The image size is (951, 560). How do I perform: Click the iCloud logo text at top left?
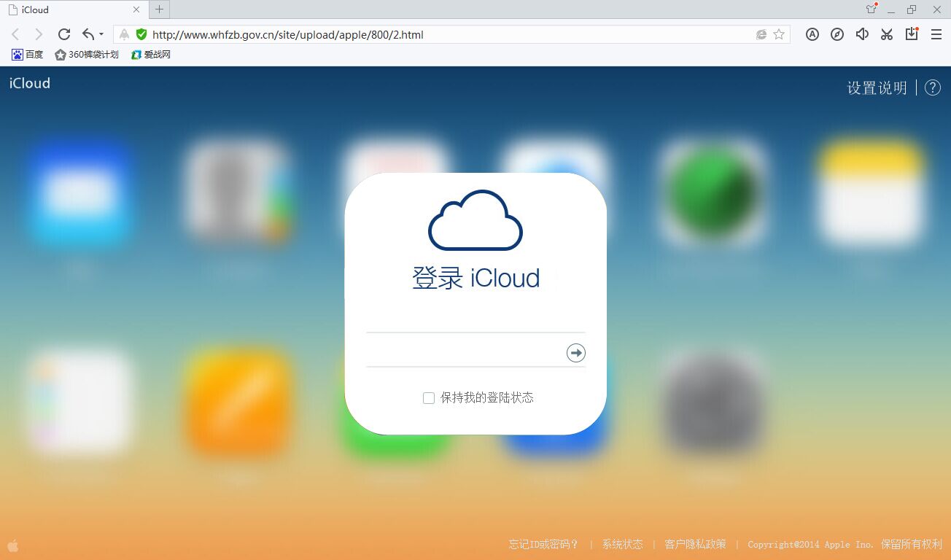[x=30, y=83]
